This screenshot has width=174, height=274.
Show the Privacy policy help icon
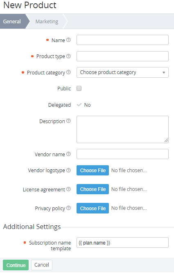pyautogui.click(x=68, y=208)
